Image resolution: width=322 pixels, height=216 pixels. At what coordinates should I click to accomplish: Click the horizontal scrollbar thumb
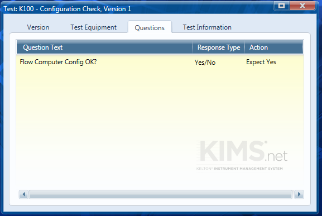[x=161, y=194]
